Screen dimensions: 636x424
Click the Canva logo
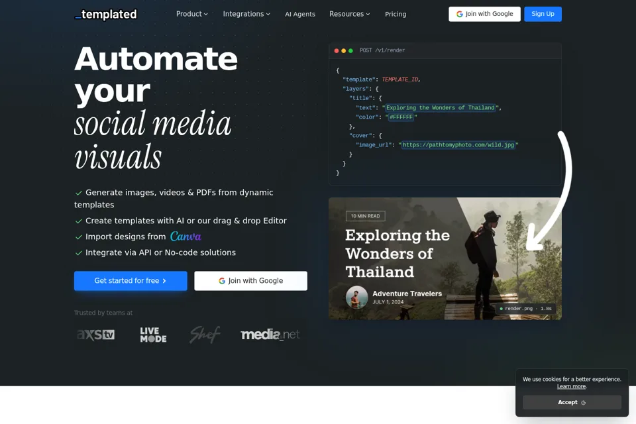point(185,236)
